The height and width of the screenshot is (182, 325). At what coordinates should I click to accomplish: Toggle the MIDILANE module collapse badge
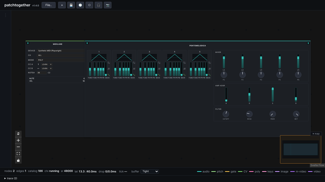(x=28, y=43)
